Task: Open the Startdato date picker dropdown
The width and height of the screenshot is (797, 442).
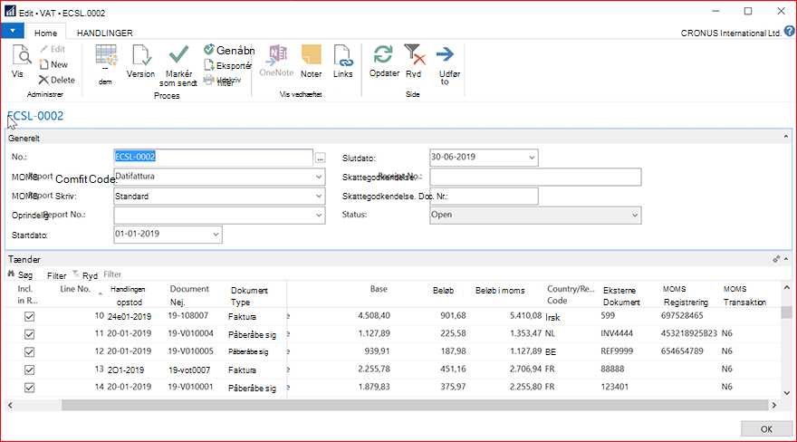Action: click(x=216, y=235)
